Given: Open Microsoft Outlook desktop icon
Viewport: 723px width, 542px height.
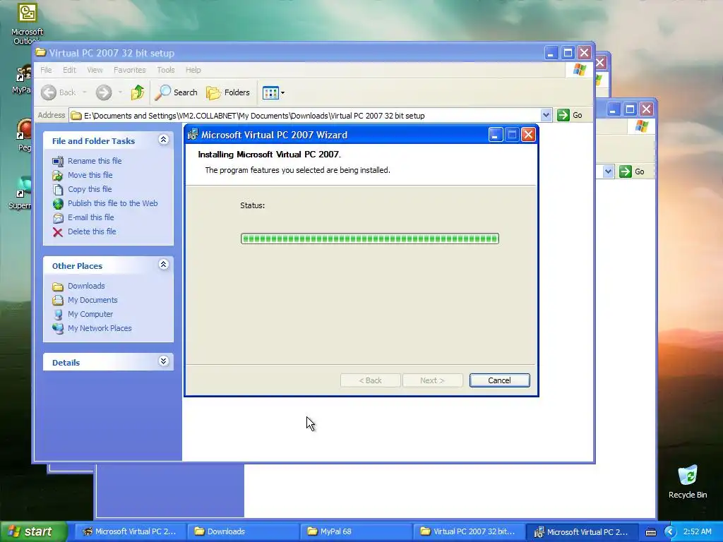Looking at the screenshot, I should click(28, 23).
